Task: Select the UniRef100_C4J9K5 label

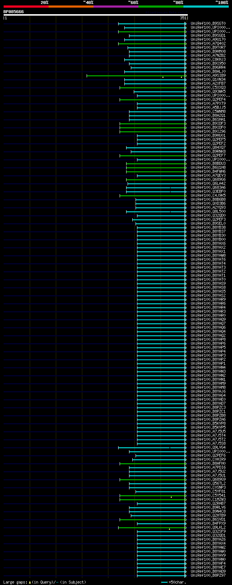Action: [208, 196]
